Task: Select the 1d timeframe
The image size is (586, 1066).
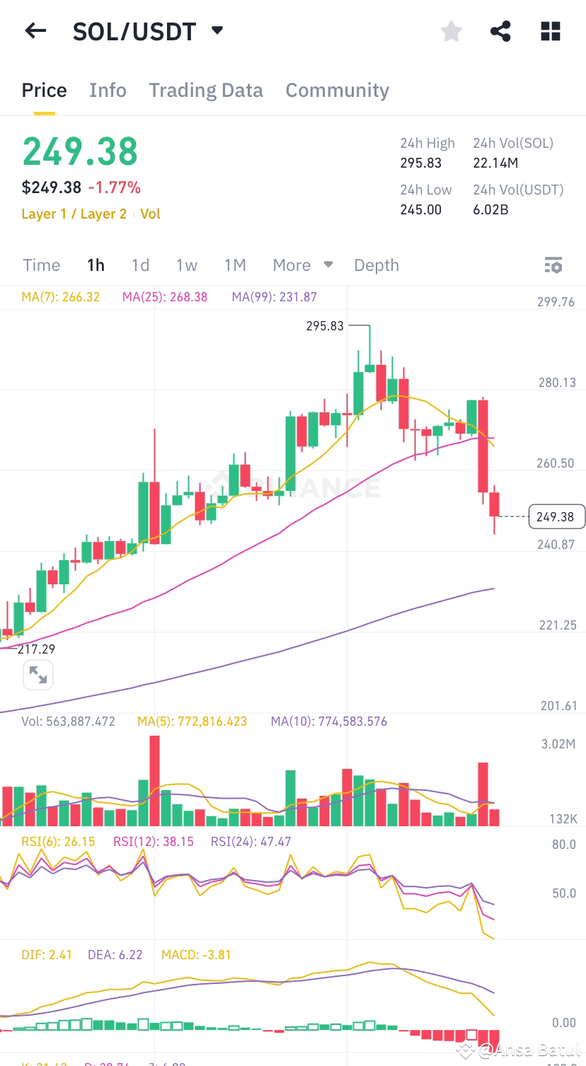Action: point(139,265)
